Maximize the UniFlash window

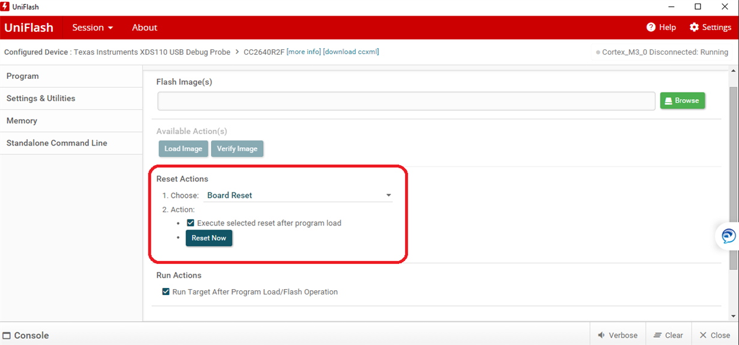(698, 7)
